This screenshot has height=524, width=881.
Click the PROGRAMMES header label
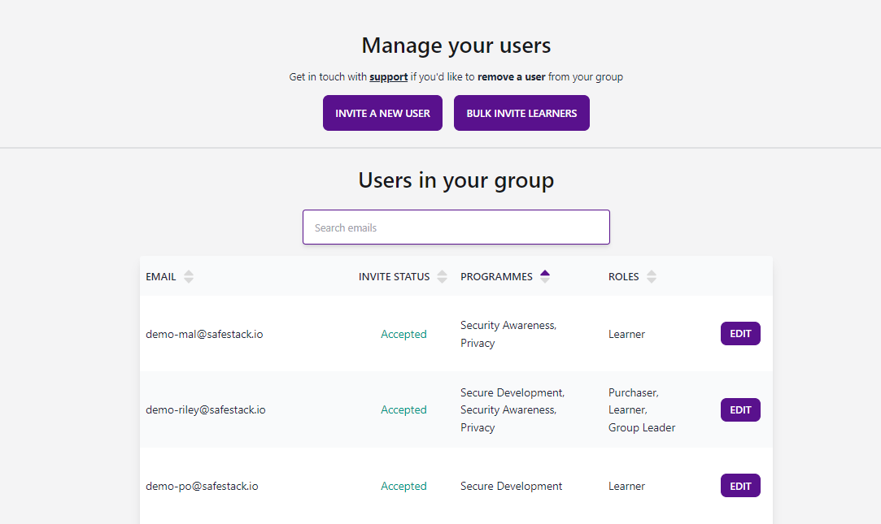[x=496, y=276]
